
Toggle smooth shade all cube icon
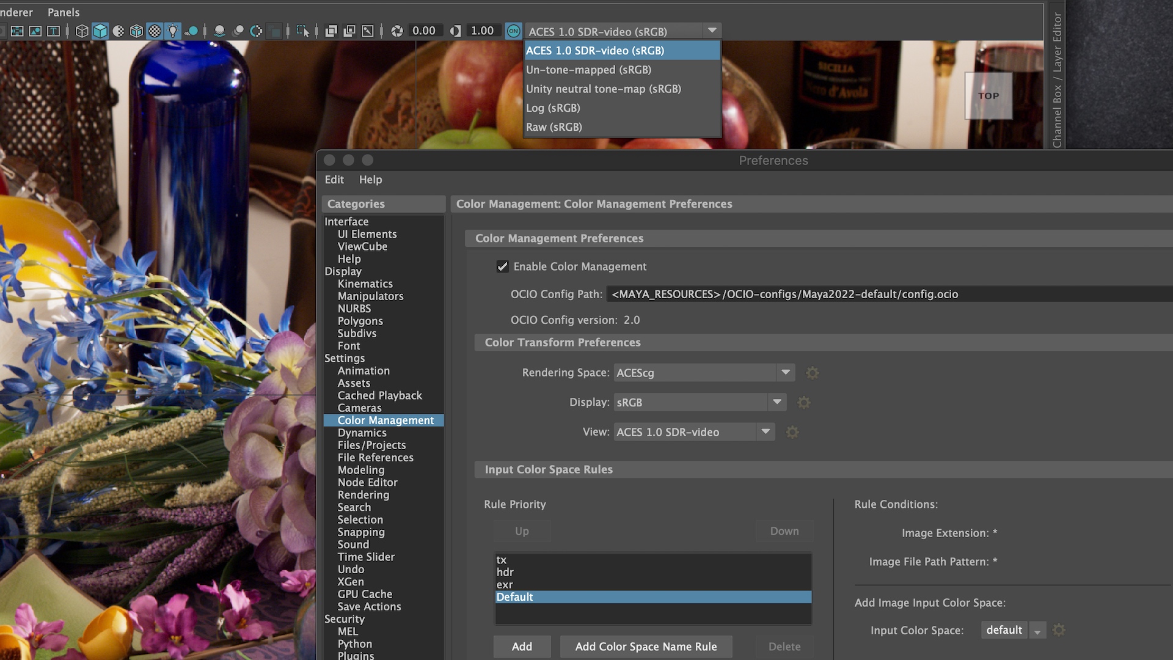point(100,31)
